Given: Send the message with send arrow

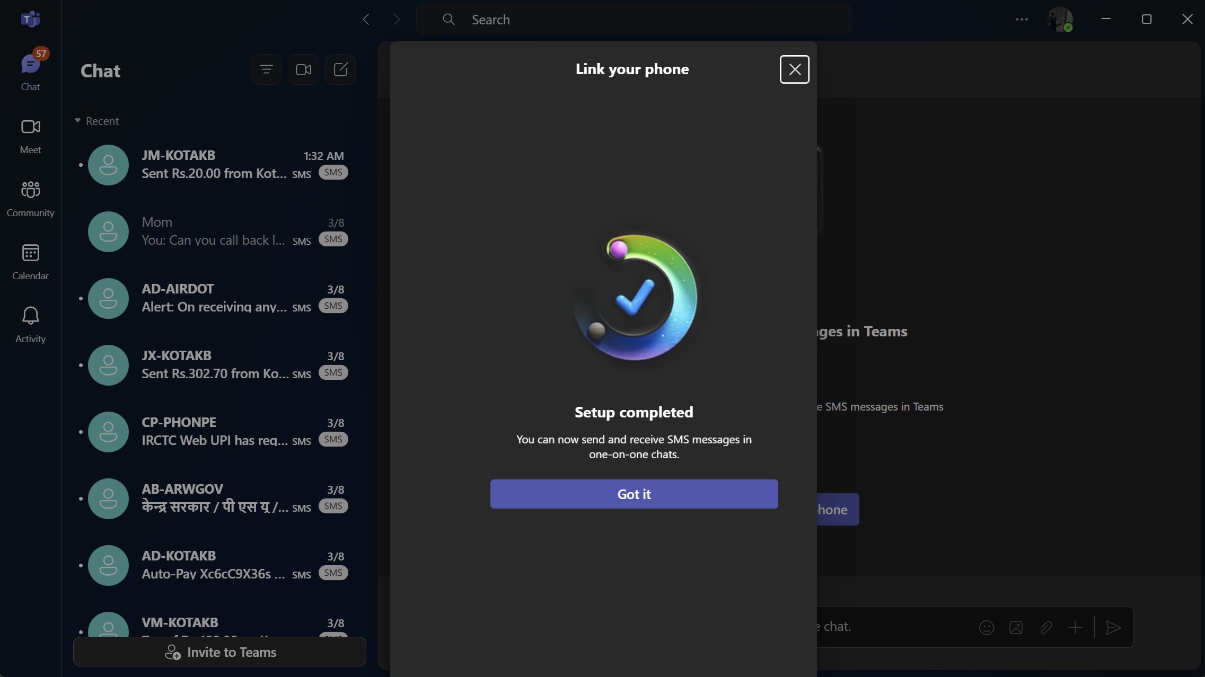Looking at the screenshot, I should 1113,627.
